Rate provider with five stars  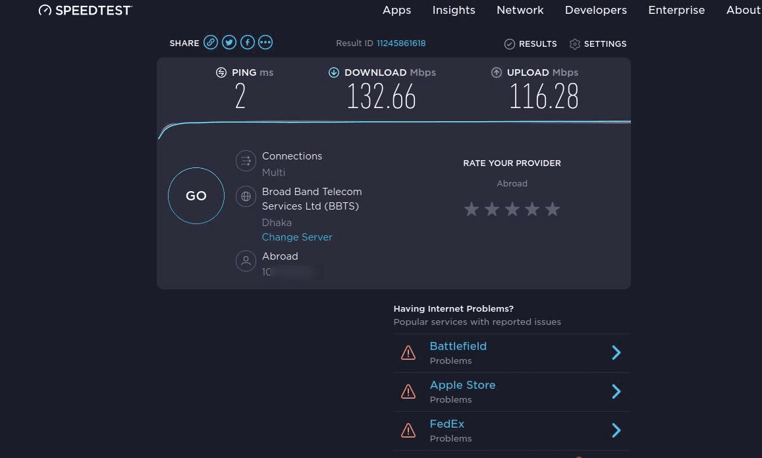pyautogui.click(x=553, y=210)
